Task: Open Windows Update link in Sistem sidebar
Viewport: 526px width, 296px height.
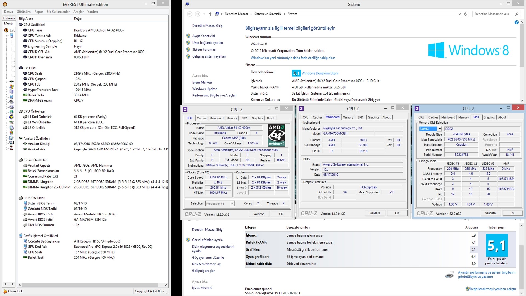Action: click(x=204, y=89)
